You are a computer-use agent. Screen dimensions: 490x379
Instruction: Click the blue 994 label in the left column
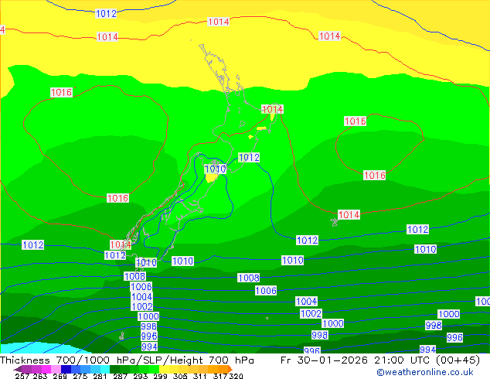149,347
